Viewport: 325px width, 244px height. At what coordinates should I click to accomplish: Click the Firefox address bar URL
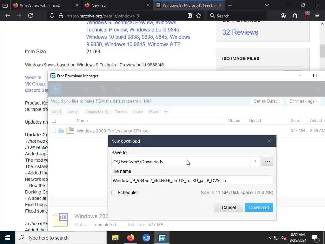click(x=103, y=16)
